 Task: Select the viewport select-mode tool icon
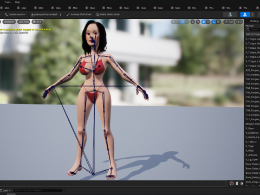pyautogui.click(x=173, y=22)
